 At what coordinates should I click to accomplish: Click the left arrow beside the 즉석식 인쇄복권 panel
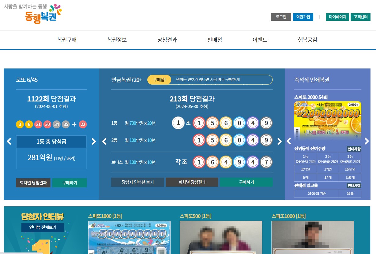click(x=289, y=141)
